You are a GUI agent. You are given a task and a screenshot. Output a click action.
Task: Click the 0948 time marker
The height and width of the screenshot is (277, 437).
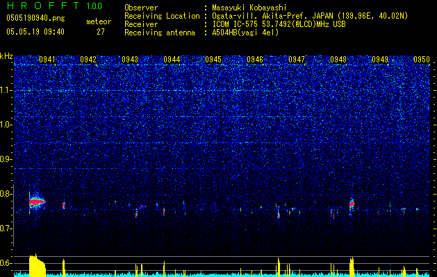(338, 60)
